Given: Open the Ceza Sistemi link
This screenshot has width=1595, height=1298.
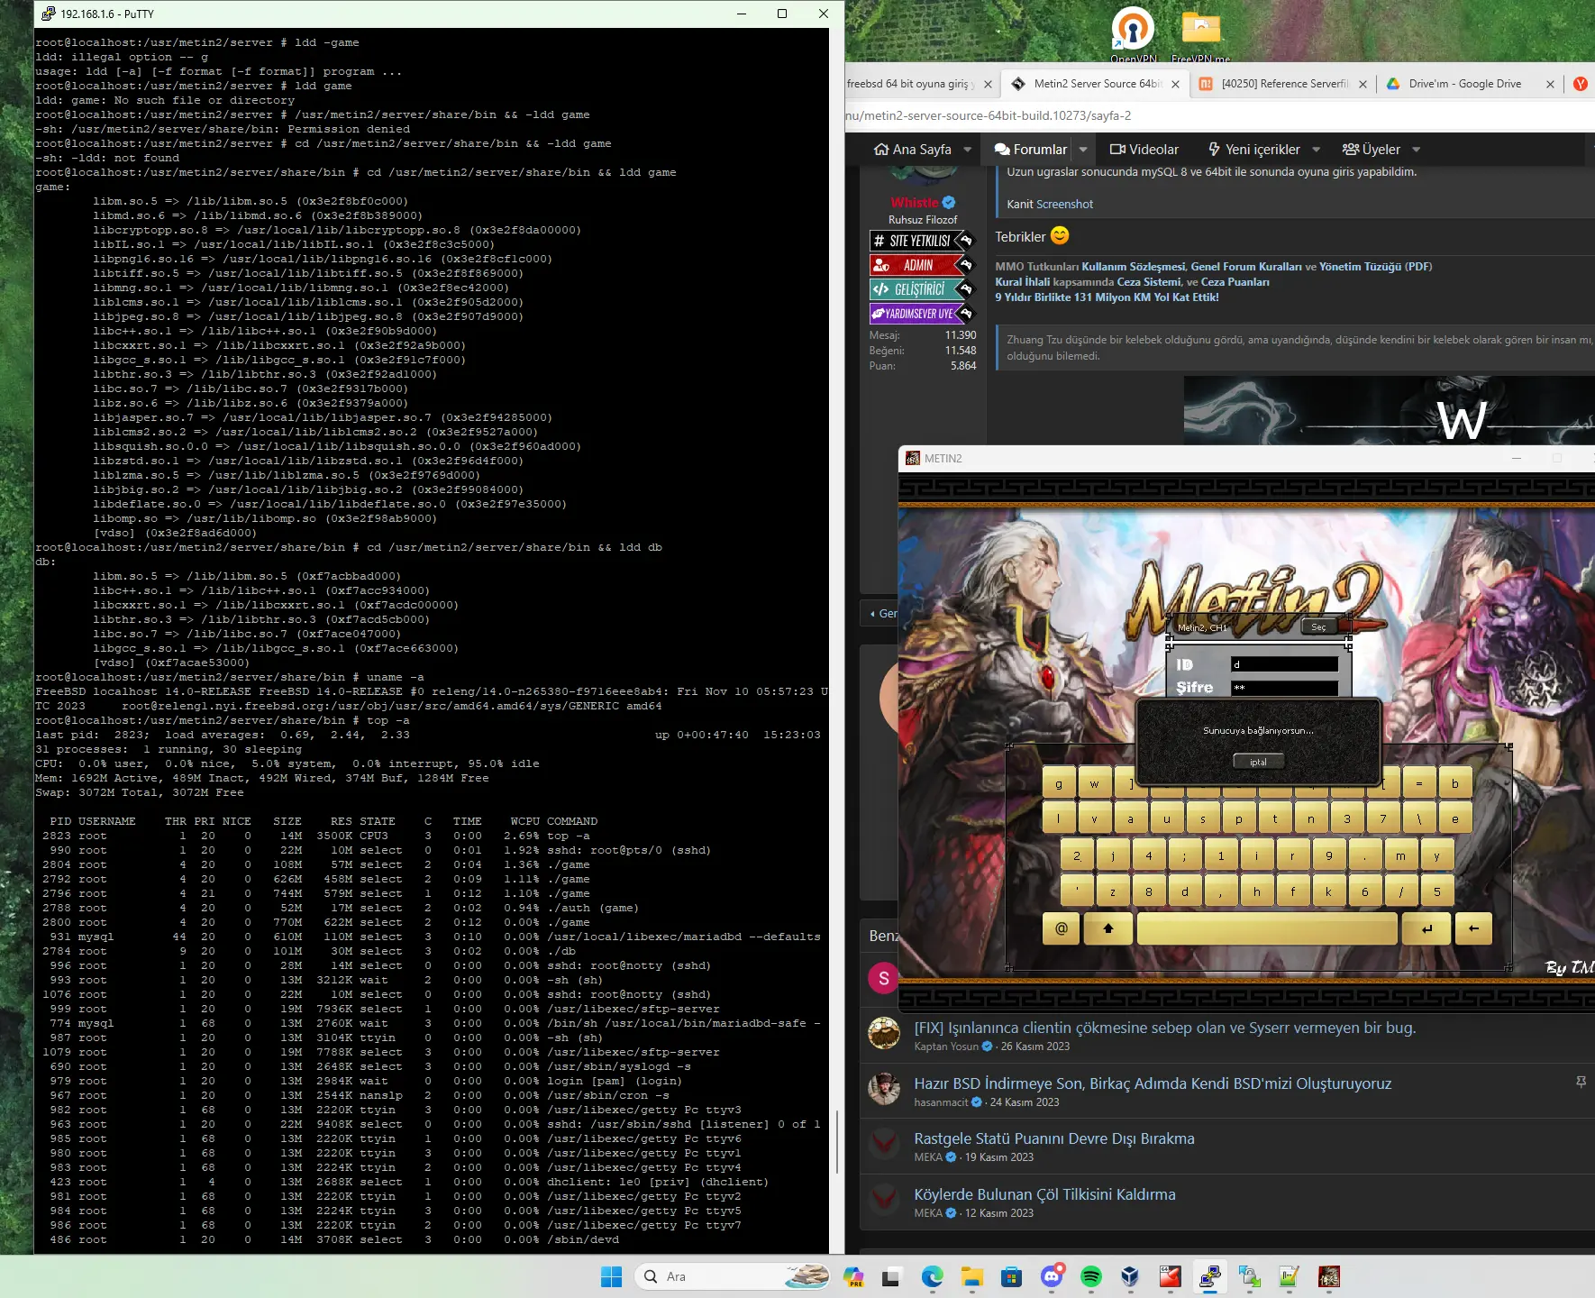Looking at the screenshot, I should (1149, 282).
